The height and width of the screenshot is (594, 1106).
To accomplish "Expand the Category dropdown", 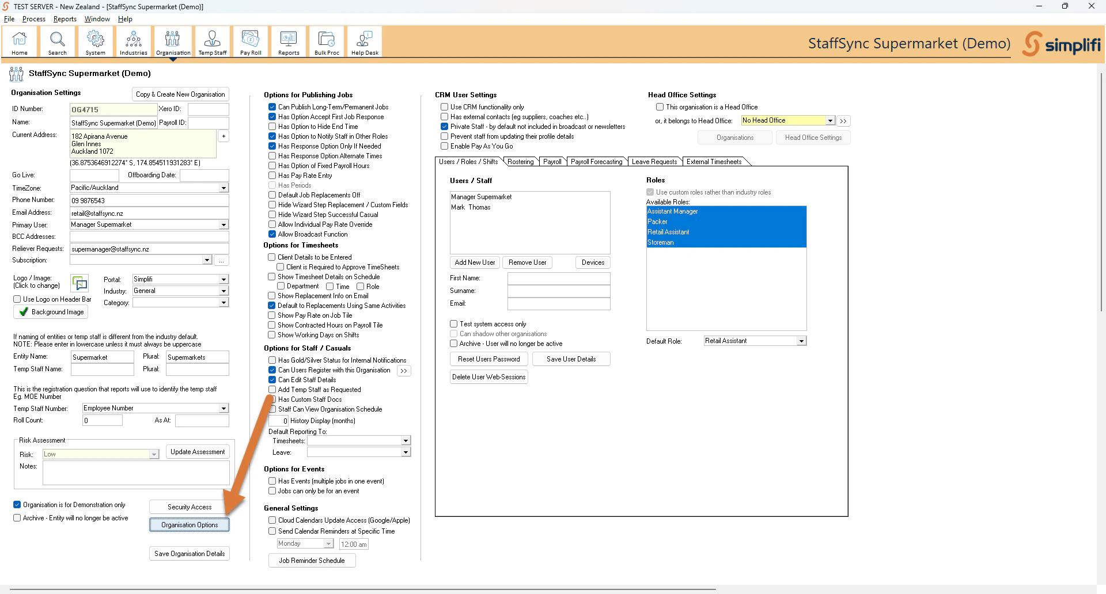I will coord(224,303).
